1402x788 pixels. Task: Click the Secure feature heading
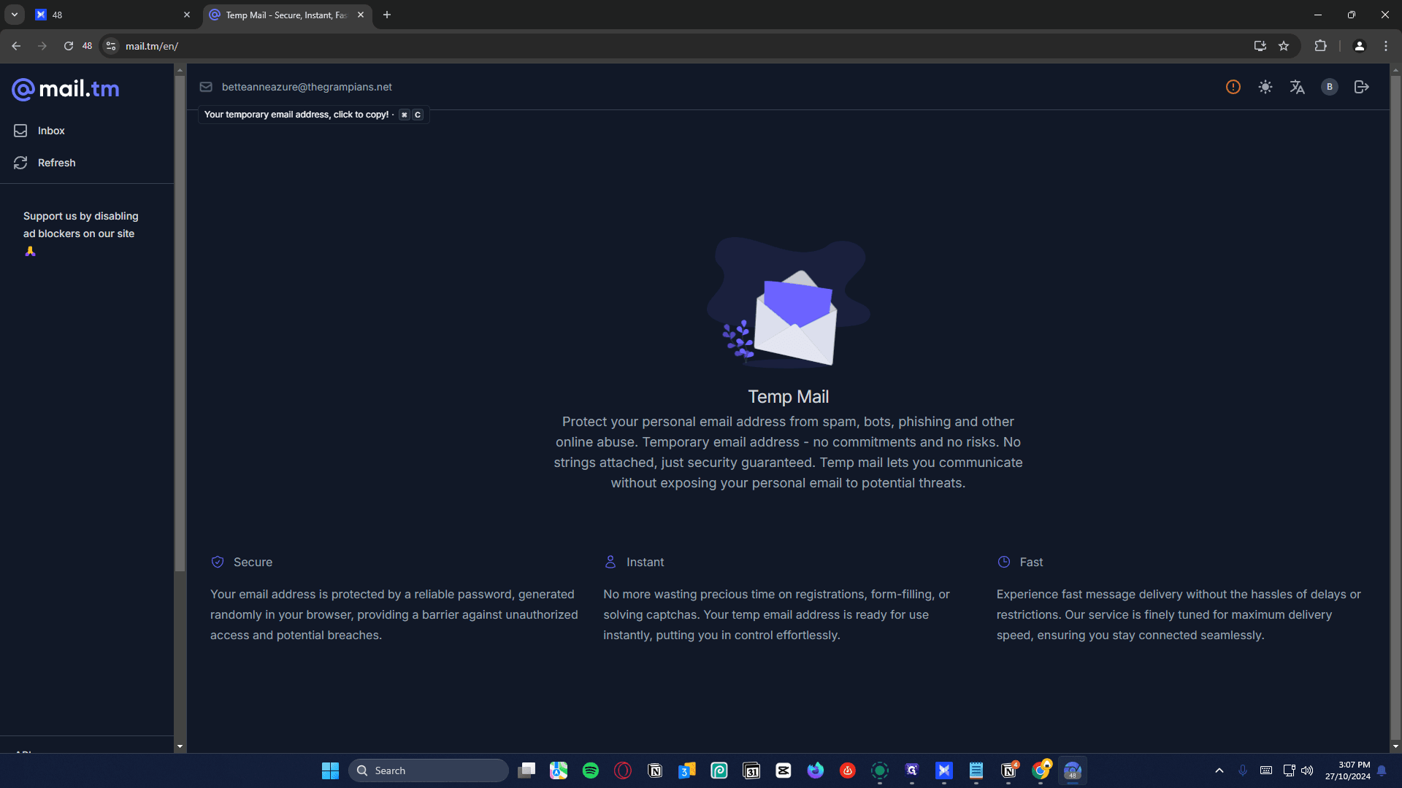[x=253, y=562]
